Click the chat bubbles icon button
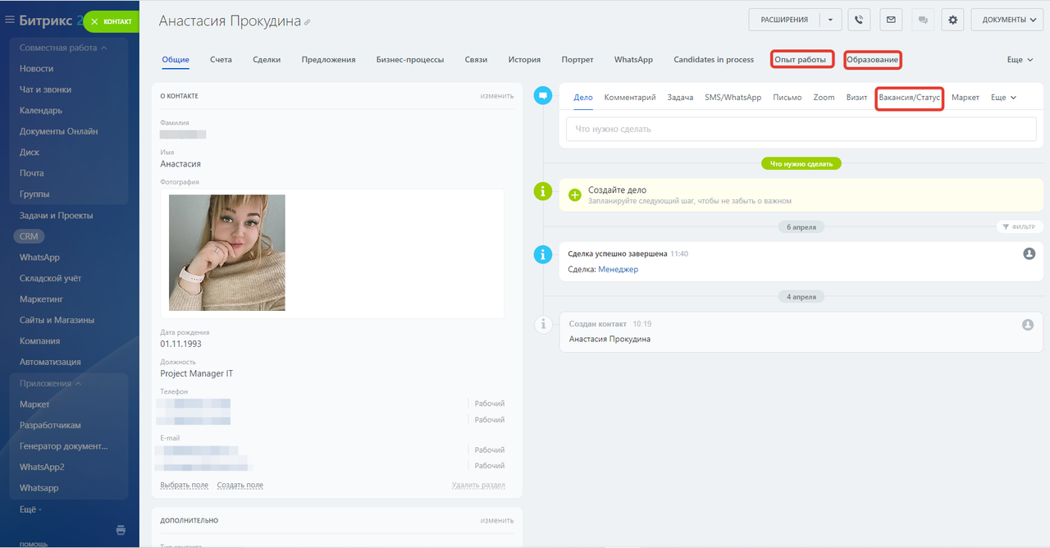The image size is (1050, 548). [x=923, y=20]
